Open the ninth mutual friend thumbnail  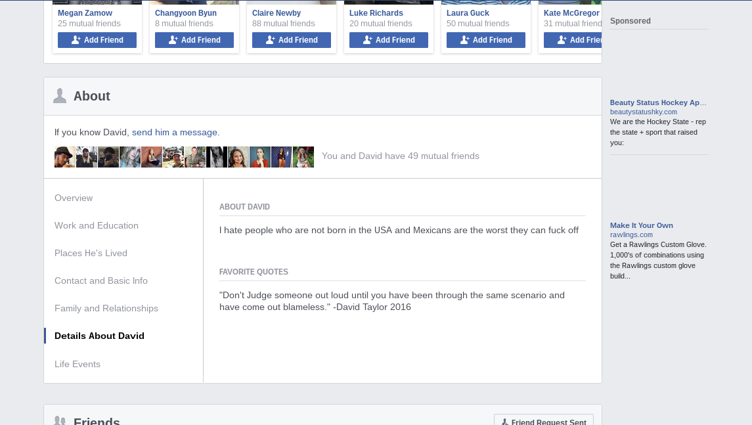pyautogui.click(x=238, y=157)
